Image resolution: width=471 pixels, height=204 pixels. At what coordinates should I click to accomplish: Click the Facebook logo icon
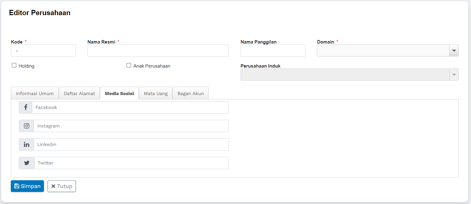(26, 107)
